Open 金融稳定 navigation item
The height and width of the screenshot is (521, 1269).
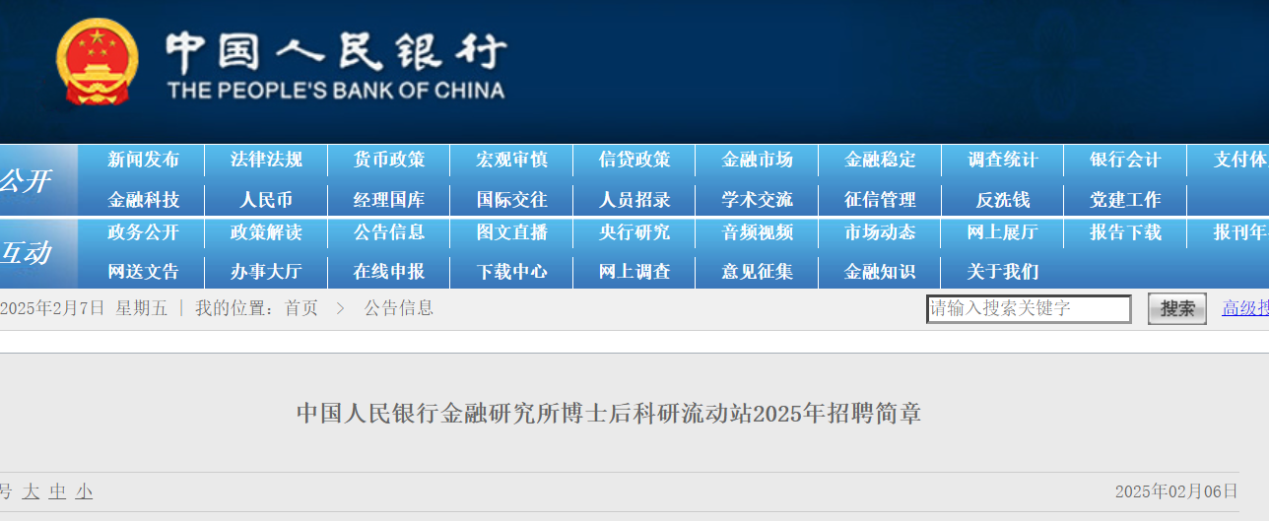[x=880, y=160]
